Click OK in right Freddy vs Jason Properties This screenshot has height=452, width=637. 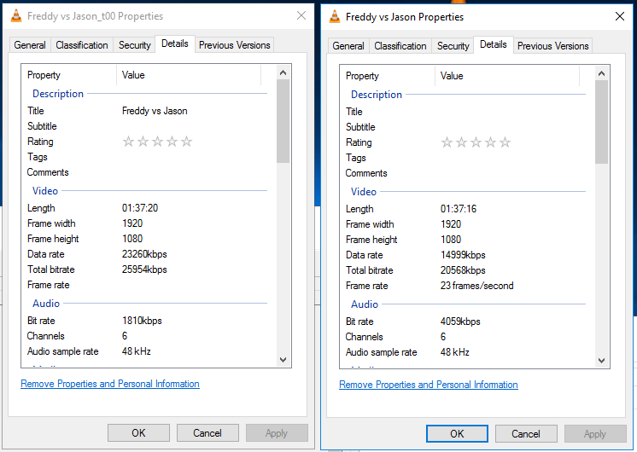457,434
